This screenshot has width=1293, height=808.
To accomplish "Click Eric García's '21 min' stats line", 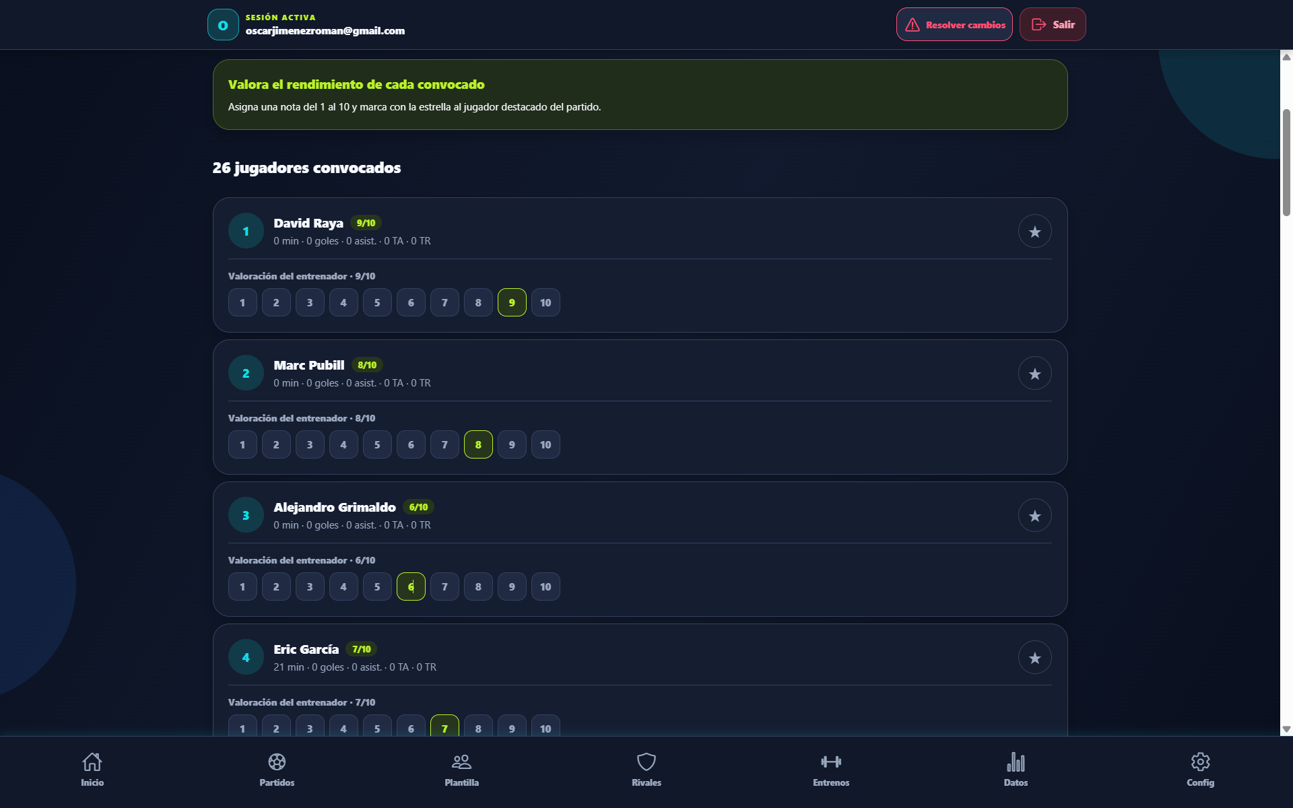I will tap(355, 667).
